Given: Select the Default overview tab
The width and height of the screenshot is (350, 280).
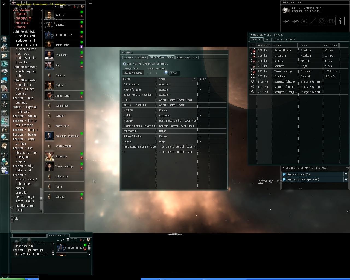Looking at the screenshot, I should [x=257, y=39].
